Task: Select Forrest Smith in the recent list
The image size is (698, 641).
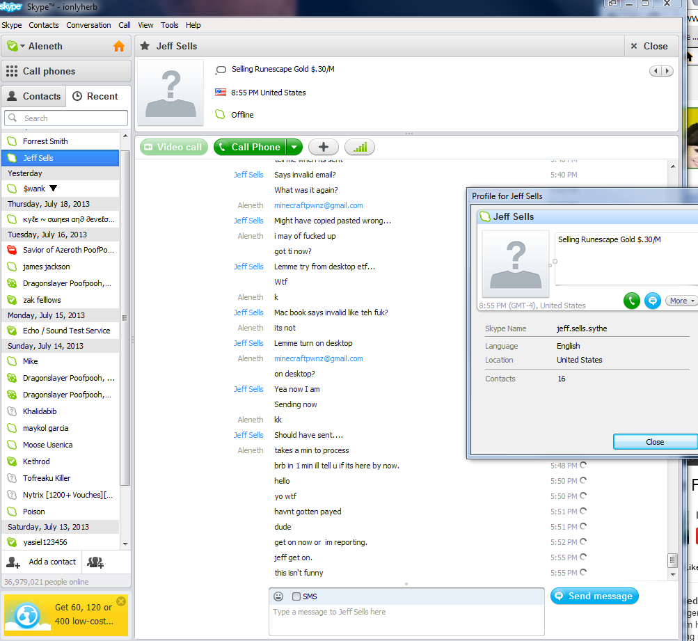Action: click(61, 141)
